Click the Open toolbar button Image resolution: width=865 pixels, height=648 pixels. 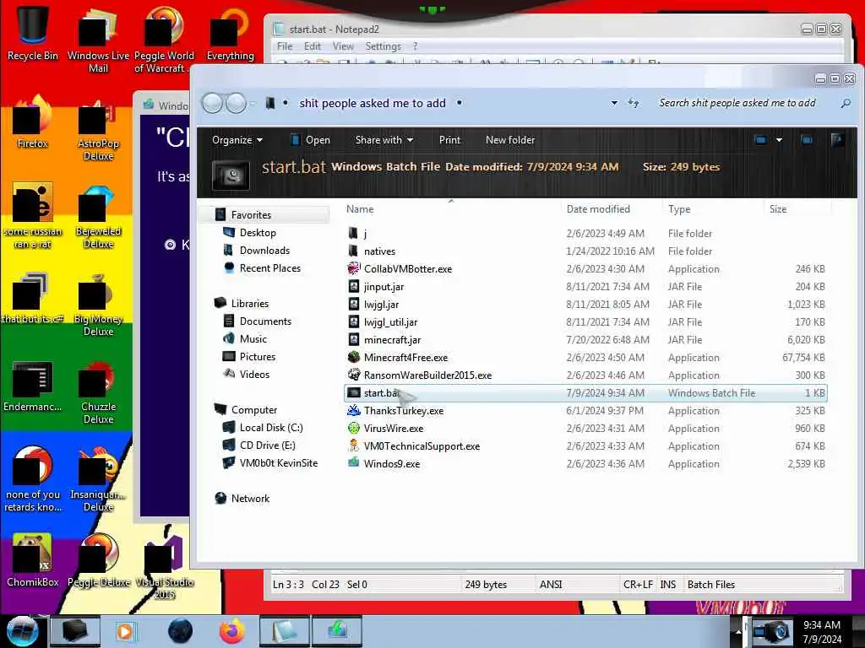point(311,140)
